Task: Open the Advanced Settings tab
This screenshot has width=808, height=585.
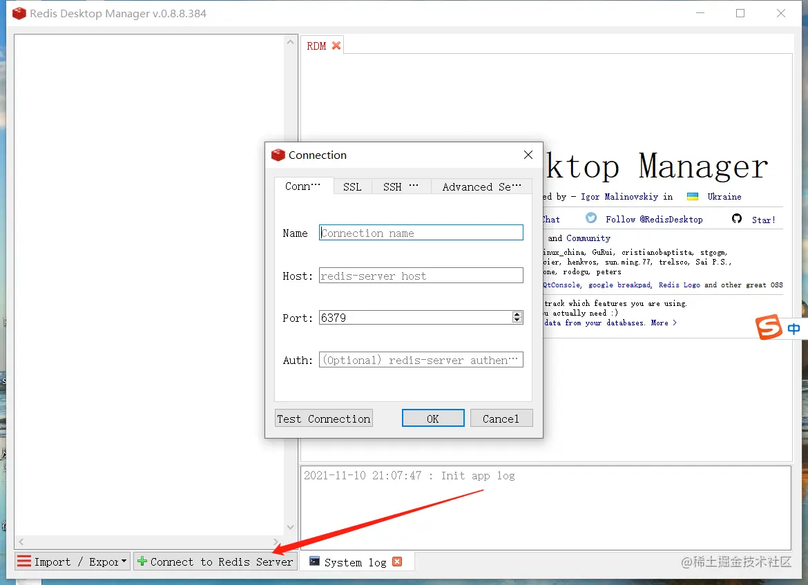Action: (x=481, y=186)
